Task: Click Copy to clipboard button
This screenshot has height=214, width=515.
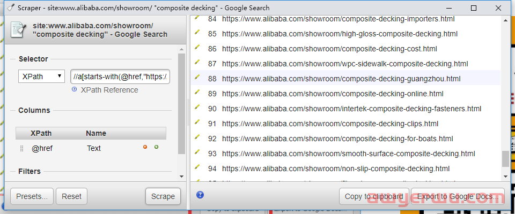Action: [374, 197]
